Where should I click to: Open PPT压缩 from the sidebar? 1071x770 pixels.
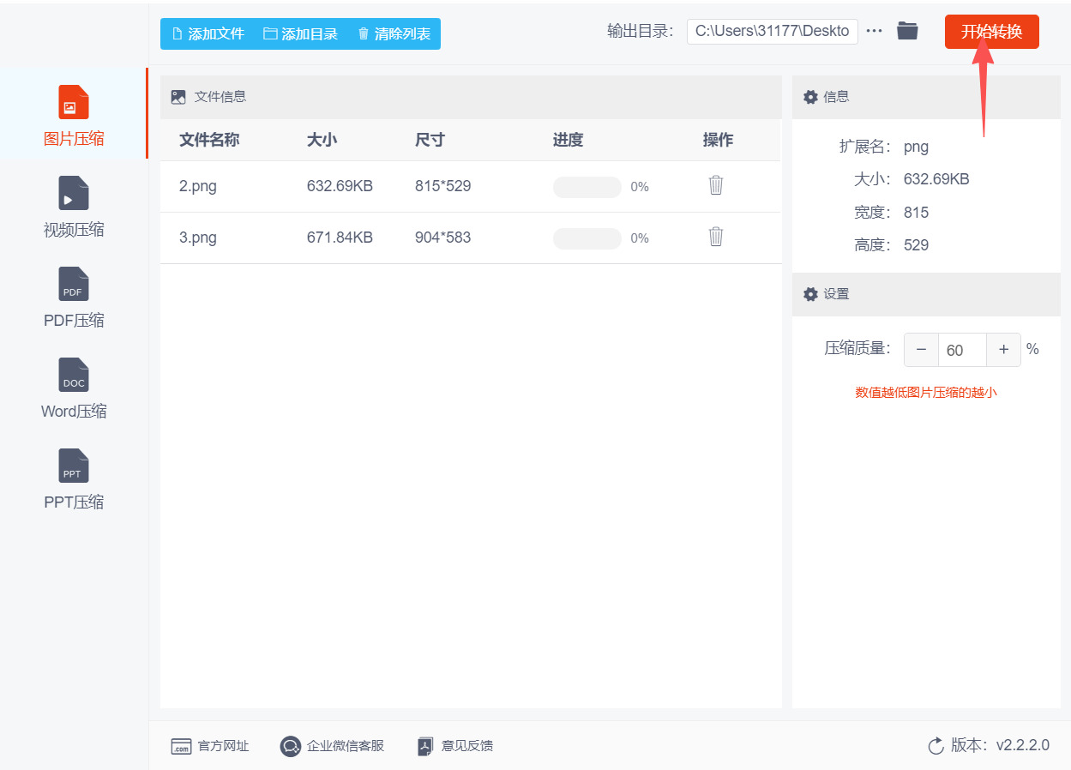(x=73, y=466)
